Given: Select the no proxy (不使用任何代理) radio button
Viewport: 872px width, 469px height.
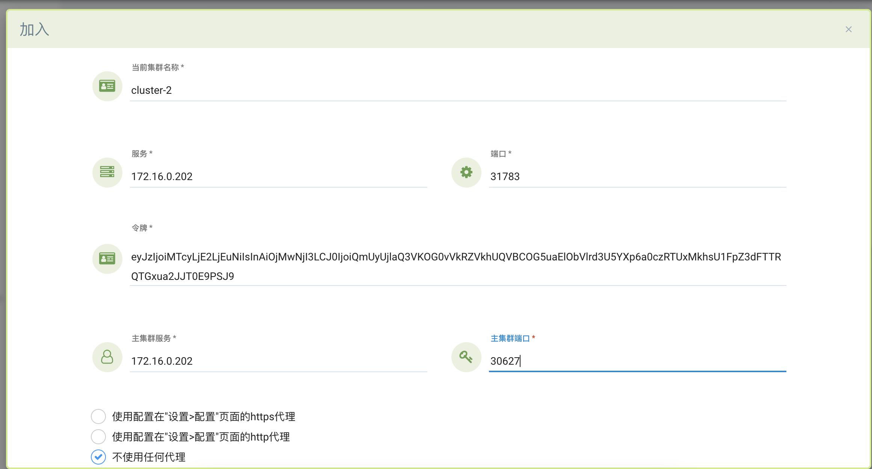Looking at the screenshot, I should [x=98, y=457].
